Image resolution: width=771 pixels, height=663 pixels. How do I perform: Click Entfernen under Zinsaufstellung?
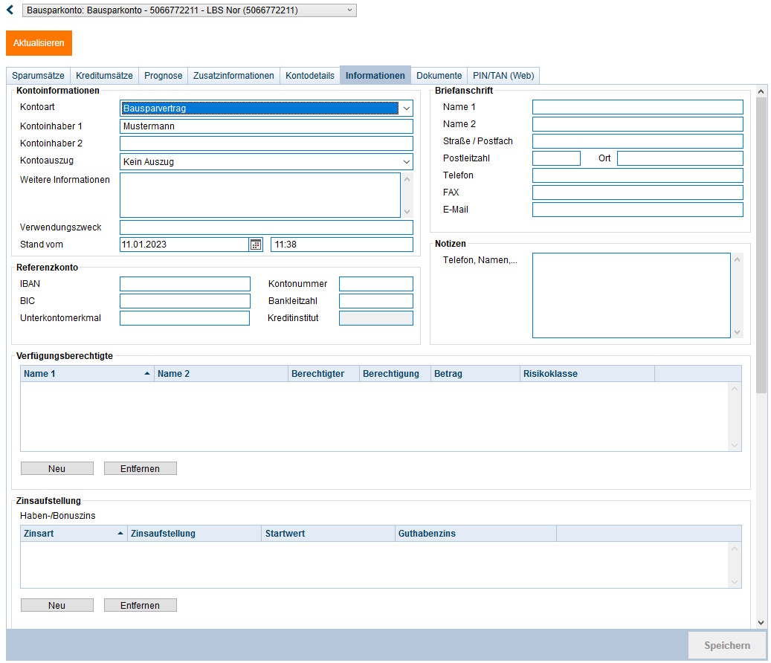point(140,605)
